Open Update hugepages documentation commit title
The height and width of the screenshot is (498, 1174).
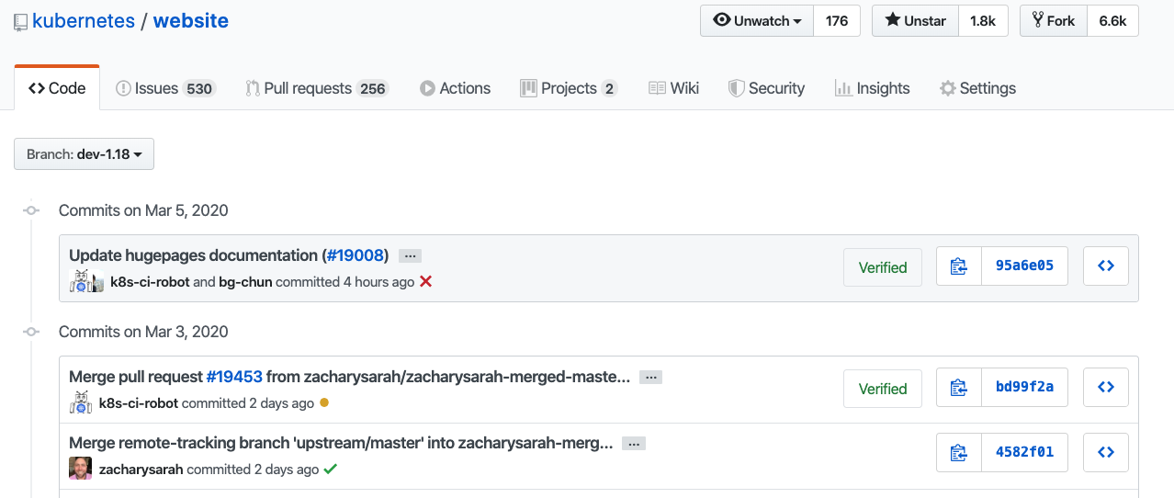point(193,255)
